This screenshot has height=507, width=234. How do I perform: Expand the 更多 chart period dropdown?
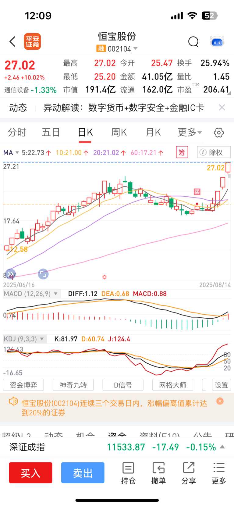click(x=190, y=132)
